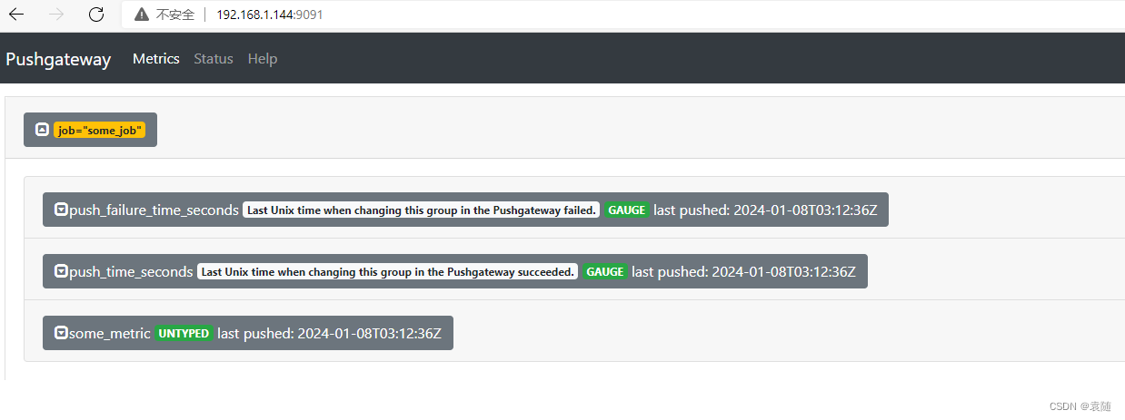Reload the page with refresh icon

[x=96, y=15]
